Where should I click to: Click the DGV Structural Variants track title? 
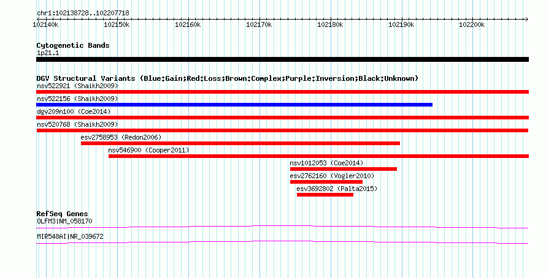228,78
